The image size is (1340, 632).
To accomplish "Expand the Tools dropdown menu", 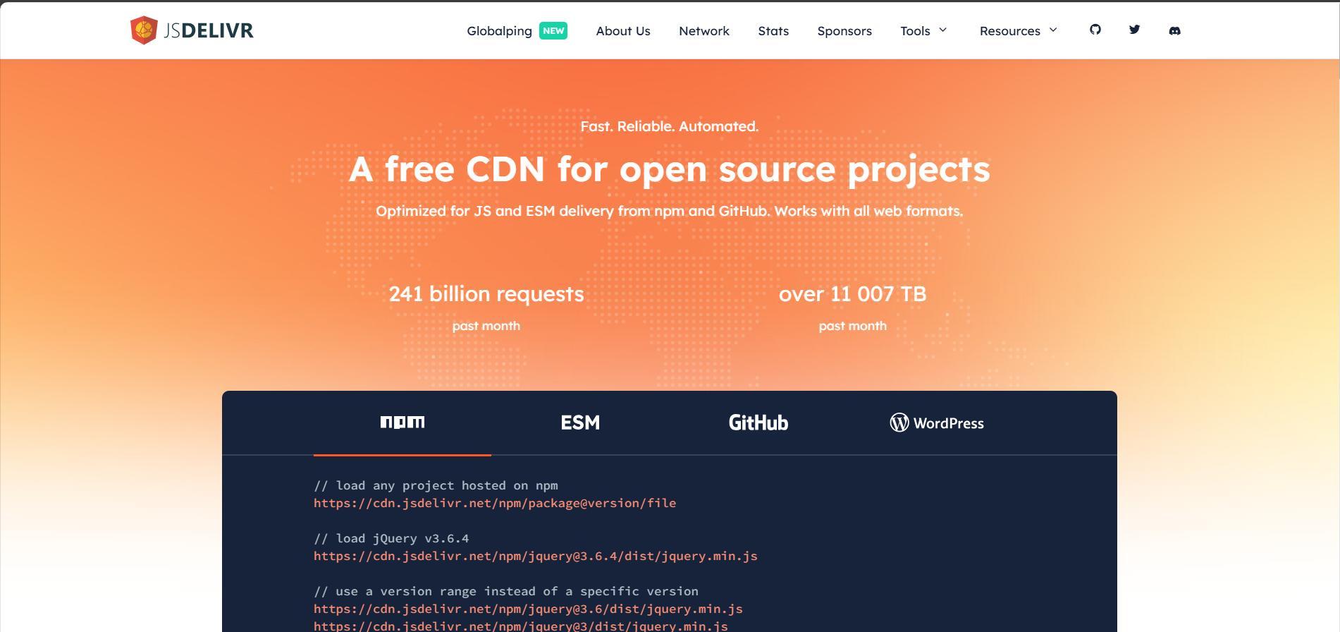I will pos(924,31).
